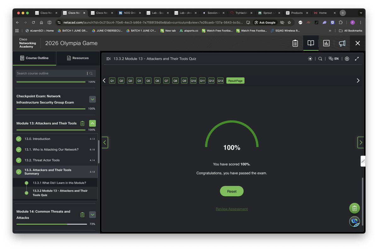Select the Result Page tab

tap(235, 81)
